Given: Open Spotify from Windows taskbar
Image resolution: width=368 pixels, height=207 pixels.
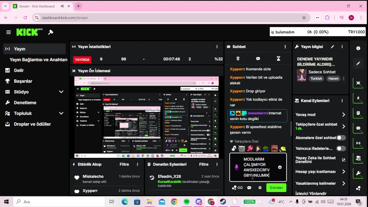Looking at the screenshot, I should click(187, 202).
